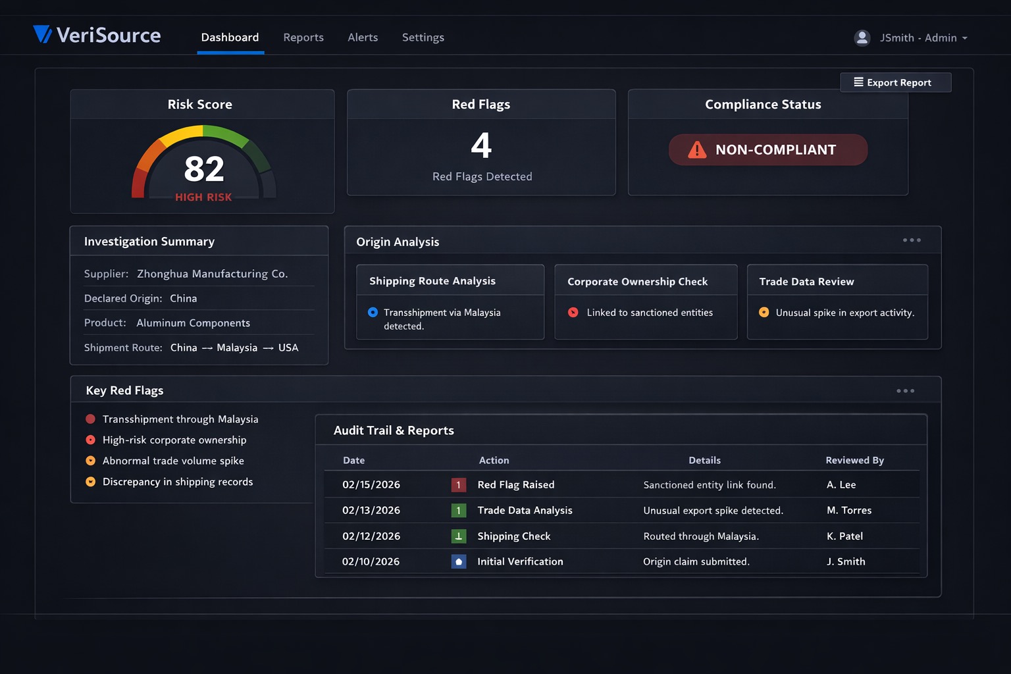Viewport: 1011px width, 674px height.
Task: Click the red icon beside Red Flag Raised
Action: (459, 485)
